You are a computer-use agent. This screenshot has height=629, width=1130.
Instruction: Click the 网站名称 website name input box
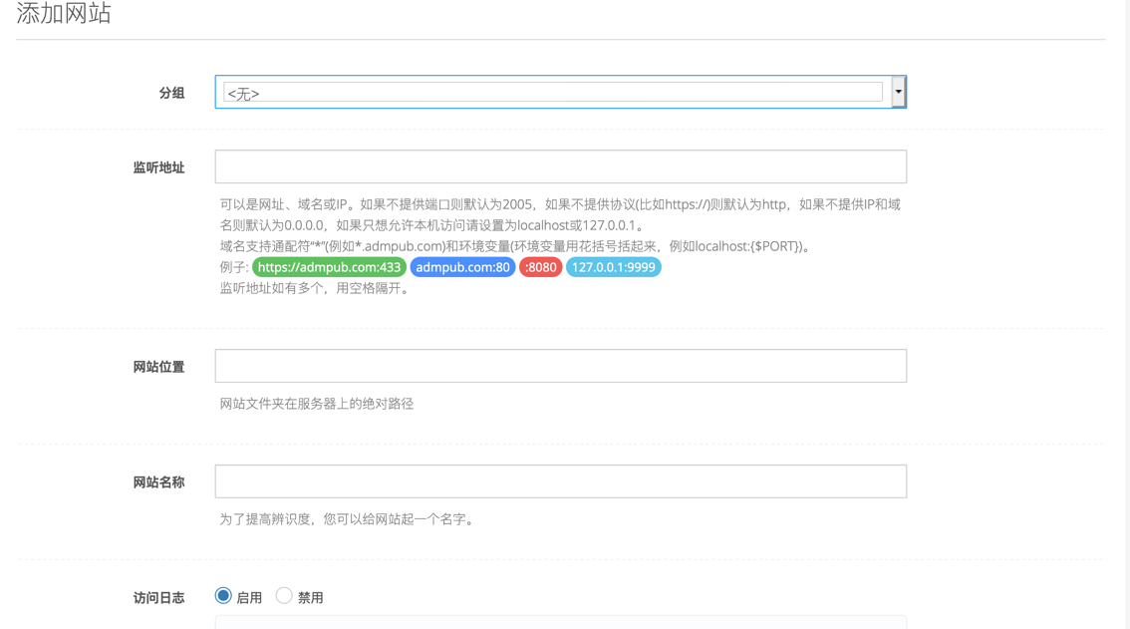coord(560,480)
